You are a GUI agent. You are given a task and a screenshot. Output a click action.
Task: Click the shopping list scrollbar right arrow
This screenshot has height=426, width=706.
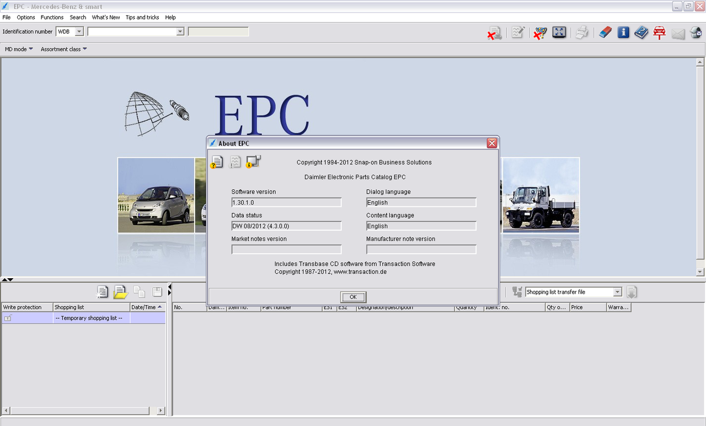[x=161, y=411]
